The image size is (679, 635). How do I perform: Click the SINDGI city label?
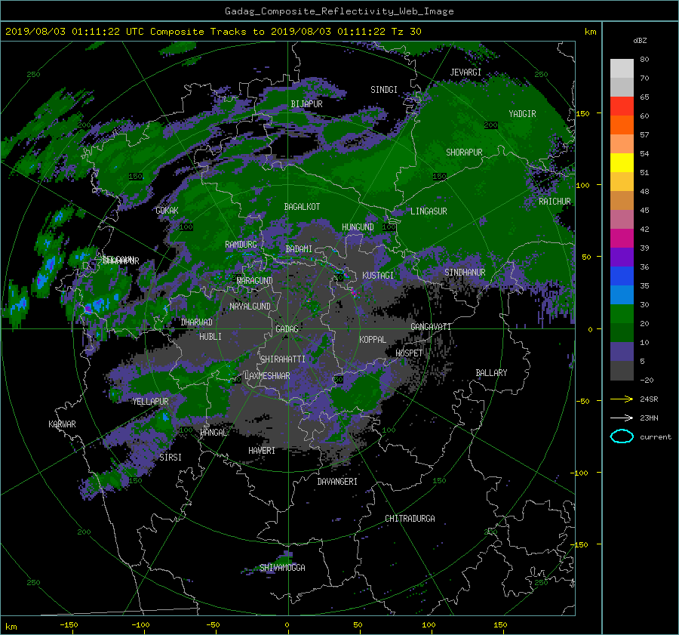pyautogui.click(x=384, y=90)
